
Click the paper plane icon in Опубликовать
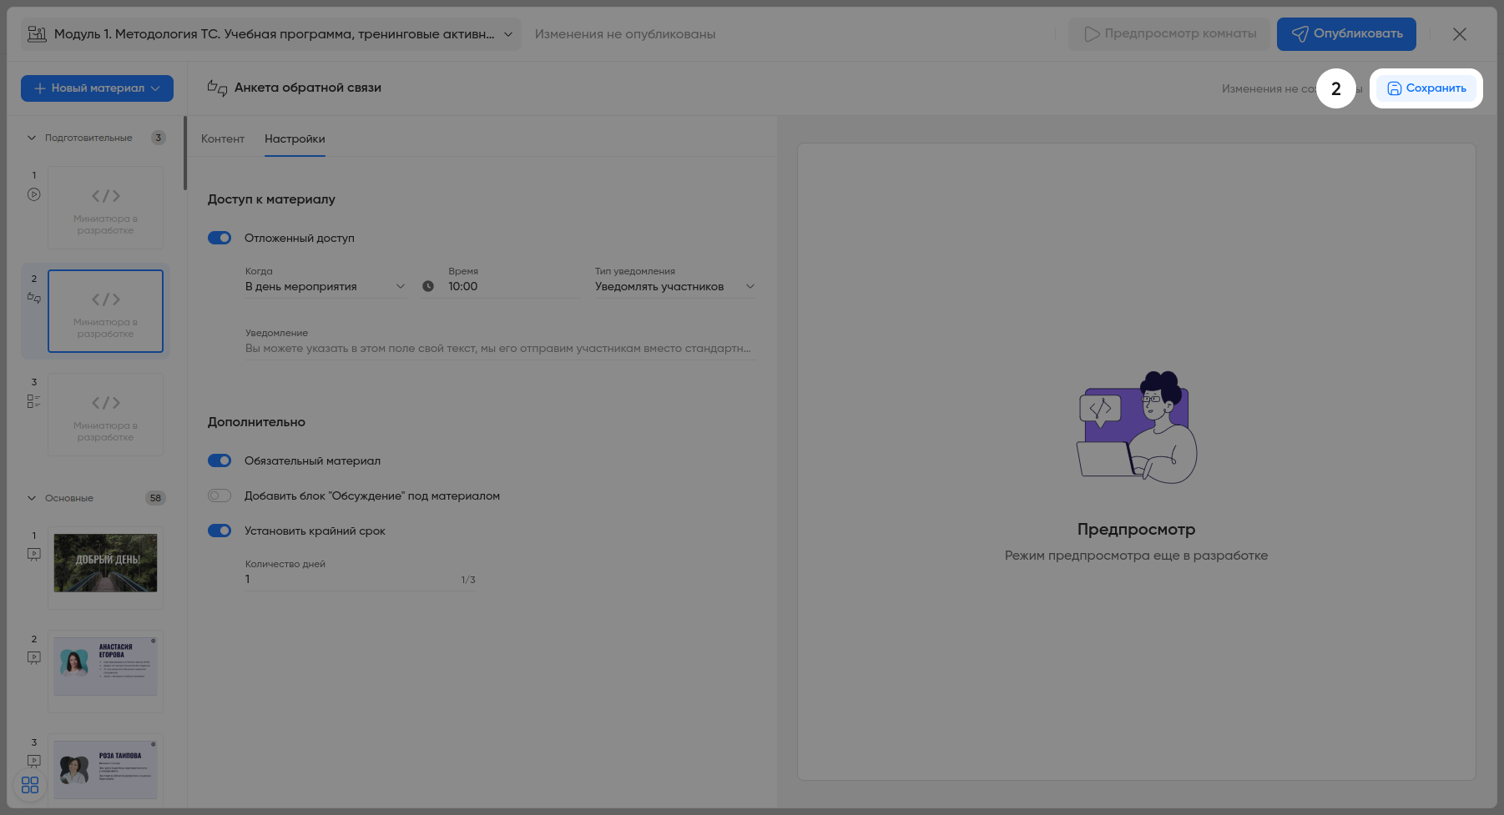tap(1300, 34)
